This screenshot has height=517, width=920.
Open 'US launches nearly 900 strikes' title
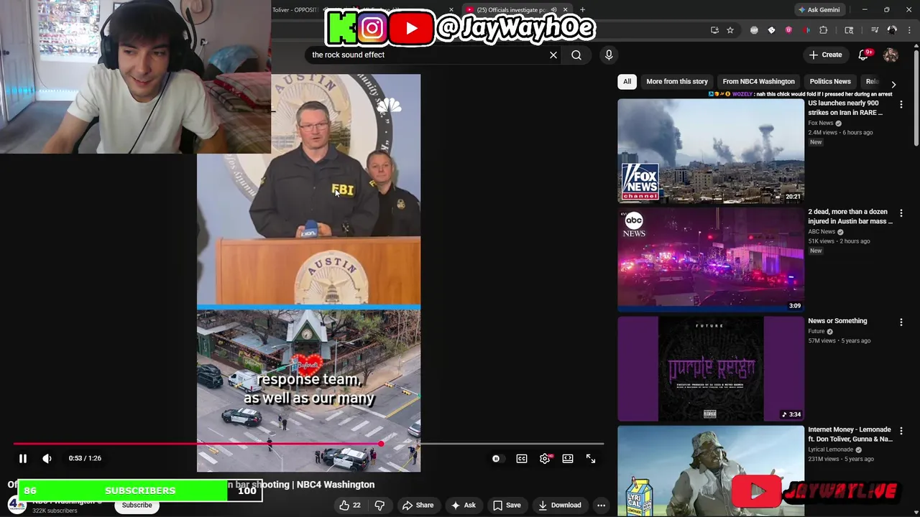click(845, 108)
